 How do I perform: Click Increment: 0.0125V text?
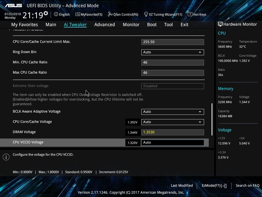[x=114, y=172]
